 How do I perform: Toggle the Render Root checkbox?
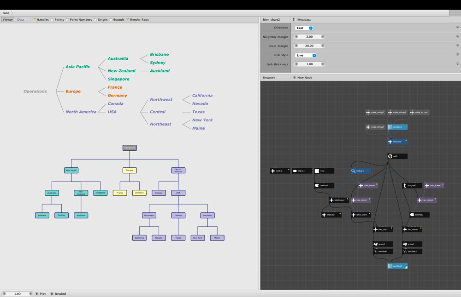[128, 20]
